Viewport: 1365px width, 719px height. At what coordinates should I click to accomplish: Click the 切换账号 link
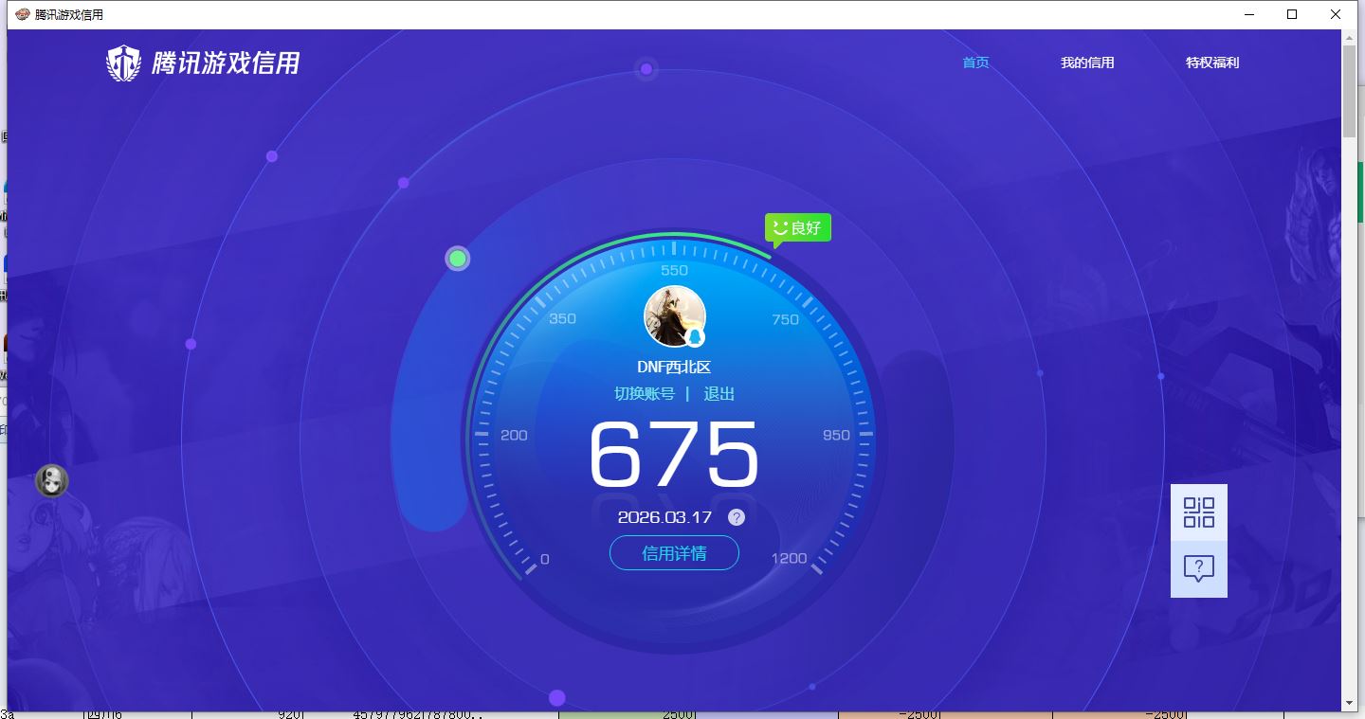coord(645,394)
